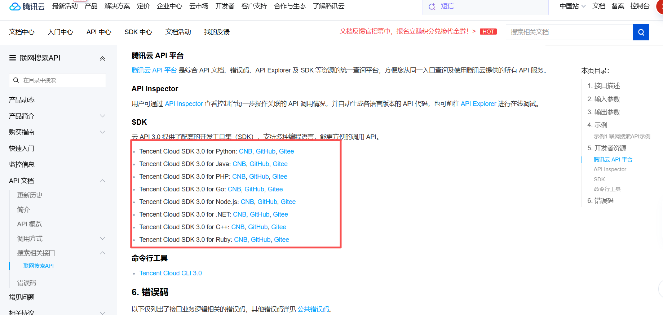Expand the 购买指南 section
Viewport: 663px width, 315px height.
102,132
